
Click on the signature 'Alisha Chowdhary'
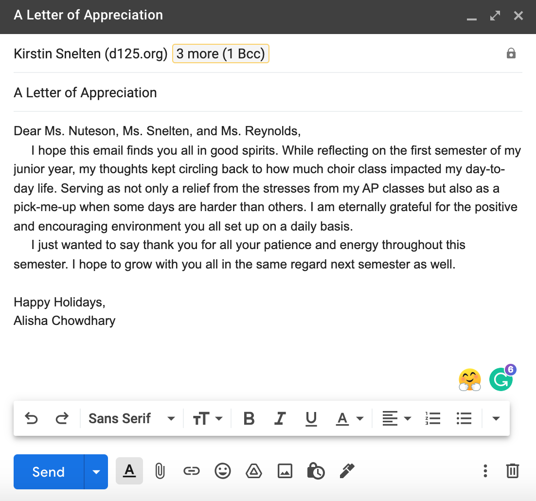tap(65, 321)
